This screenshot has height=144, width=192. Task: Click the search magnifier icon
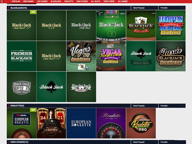tap(2, 2)
